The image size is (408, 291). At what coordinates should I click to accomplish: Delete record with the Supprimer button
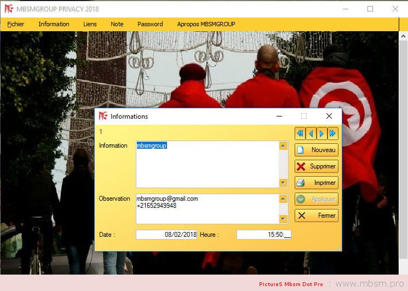coord(317,166)
